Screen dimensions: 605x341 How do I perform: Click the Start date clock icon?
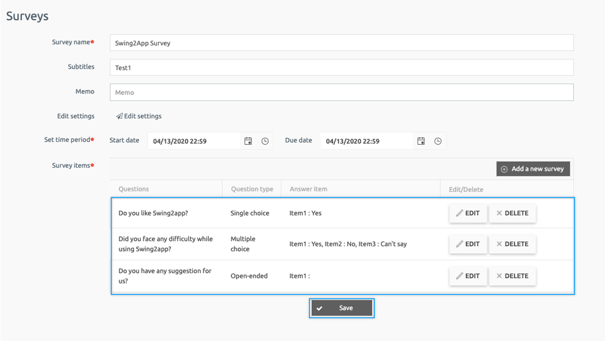265,141
